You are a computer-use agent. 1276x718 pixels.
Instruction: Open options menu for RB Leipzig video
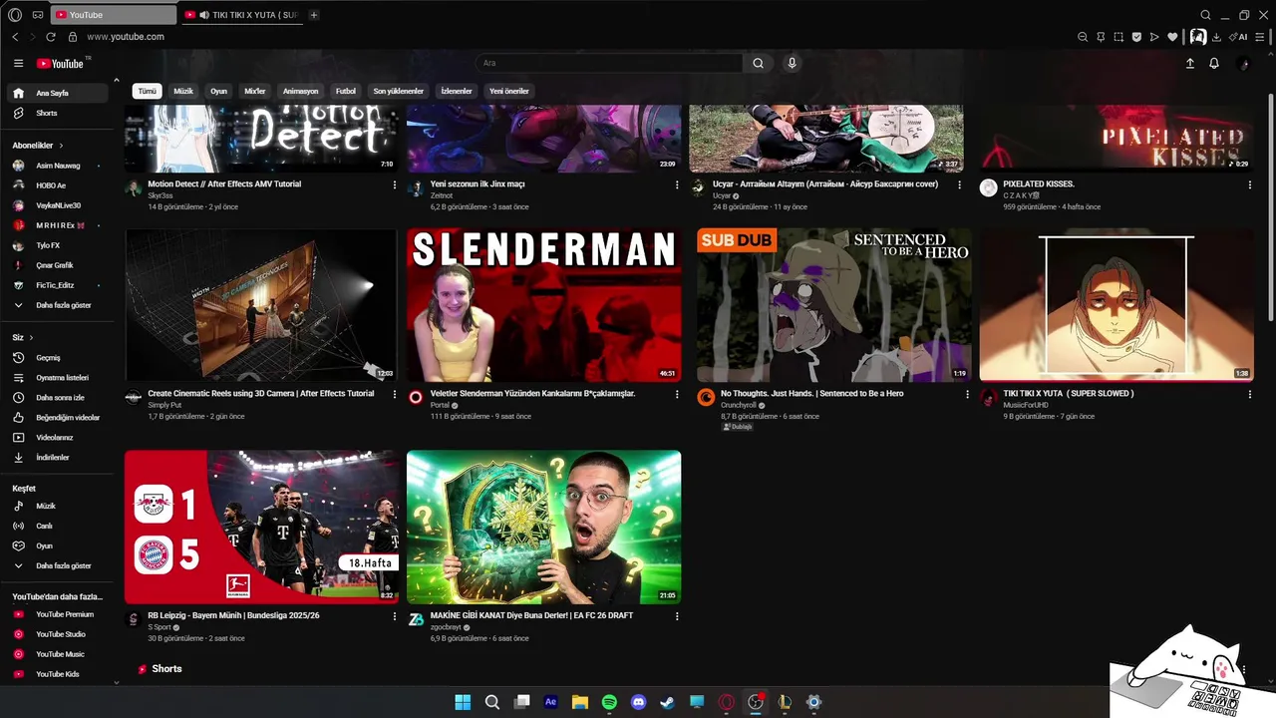pos(395,616)
